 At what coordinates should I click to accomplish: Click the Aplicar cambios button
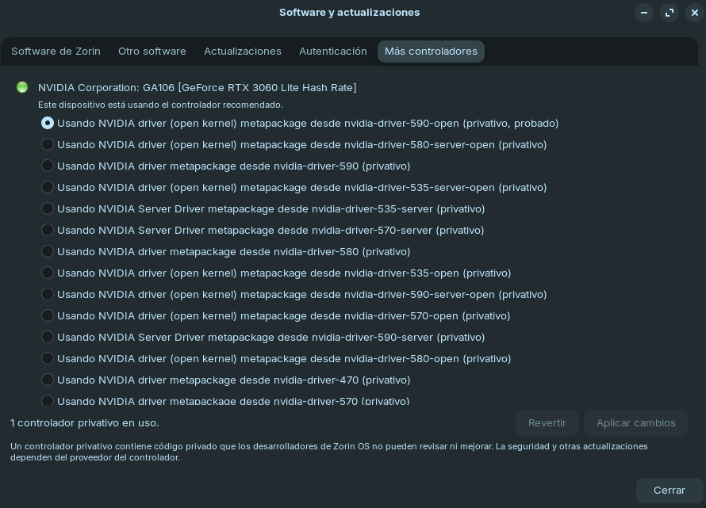click(635, 423)
